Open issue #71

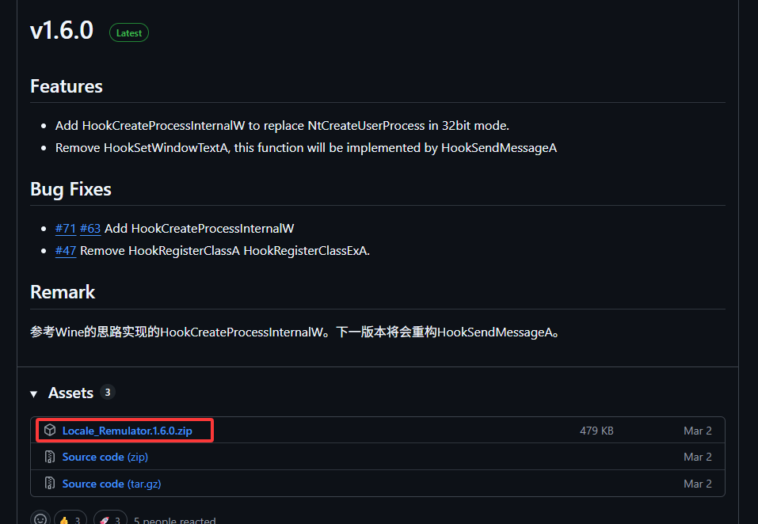click(x=66, y=228)
